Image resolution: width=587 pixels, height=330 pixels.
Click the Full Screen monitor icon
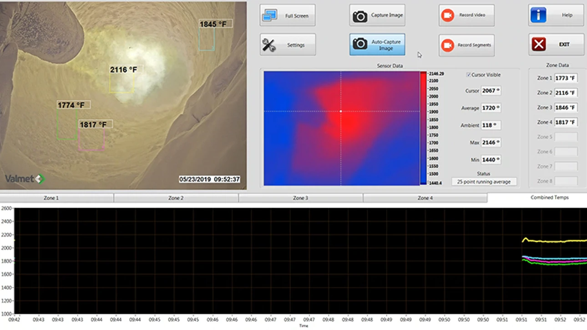coord(270,15)
